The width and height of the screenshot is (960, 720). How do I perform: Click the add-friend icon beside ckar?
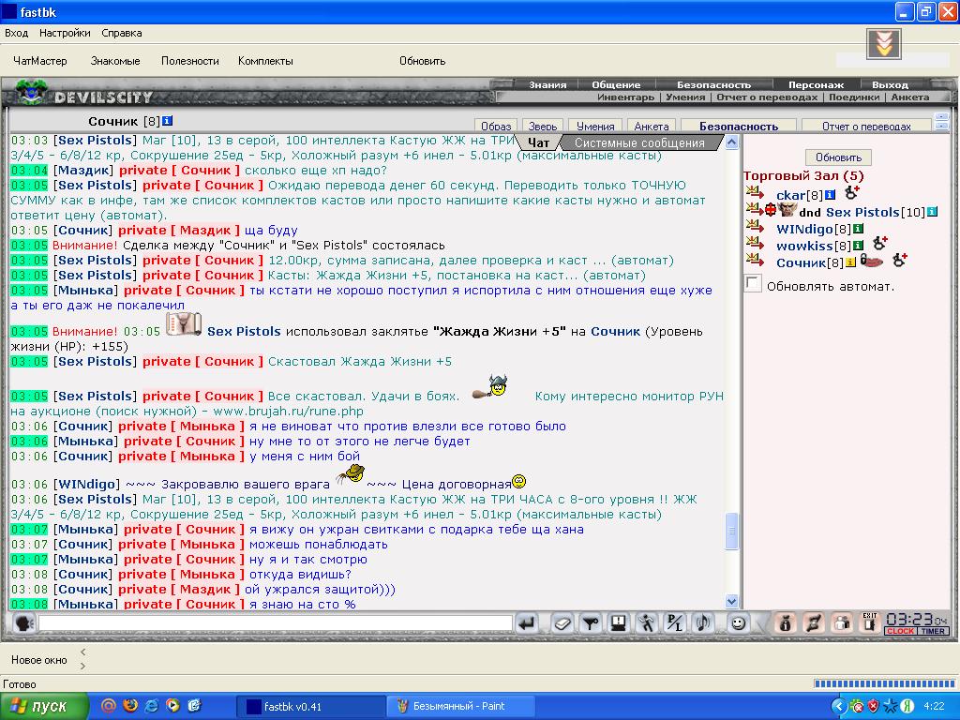[x=851, y=193]
